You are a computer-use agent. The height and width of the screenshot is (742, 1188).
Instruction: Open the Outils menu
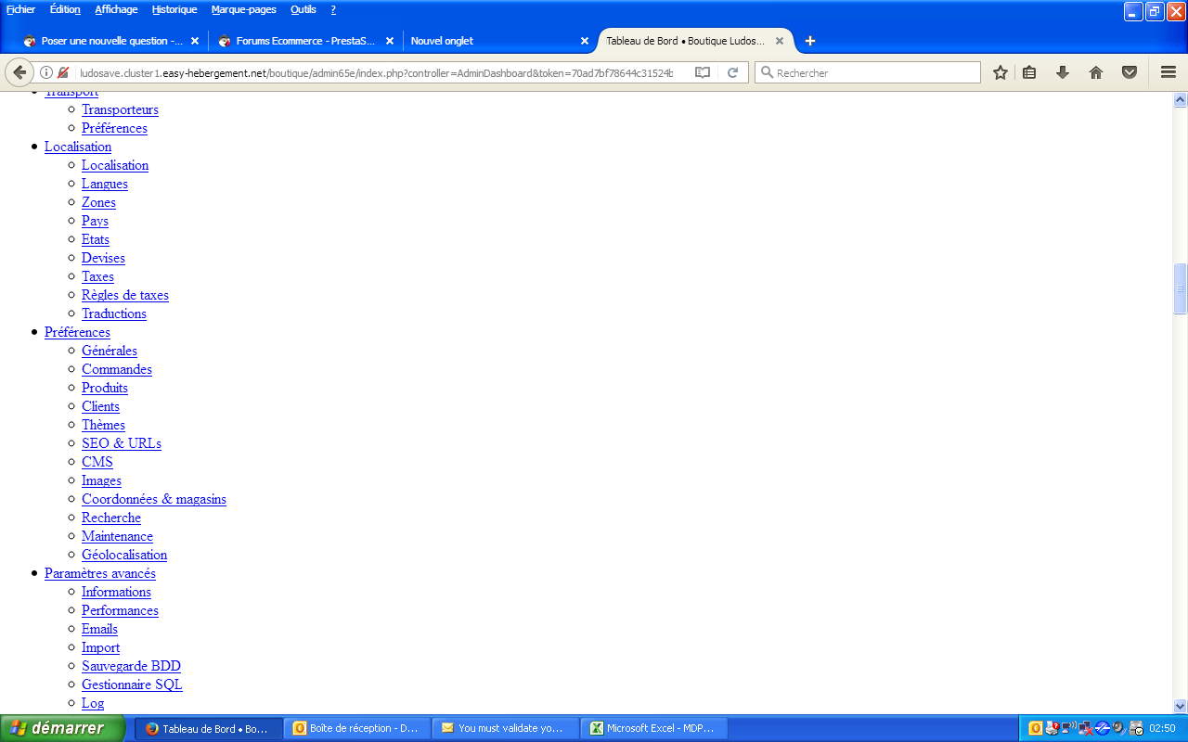[x=303, y=9]
